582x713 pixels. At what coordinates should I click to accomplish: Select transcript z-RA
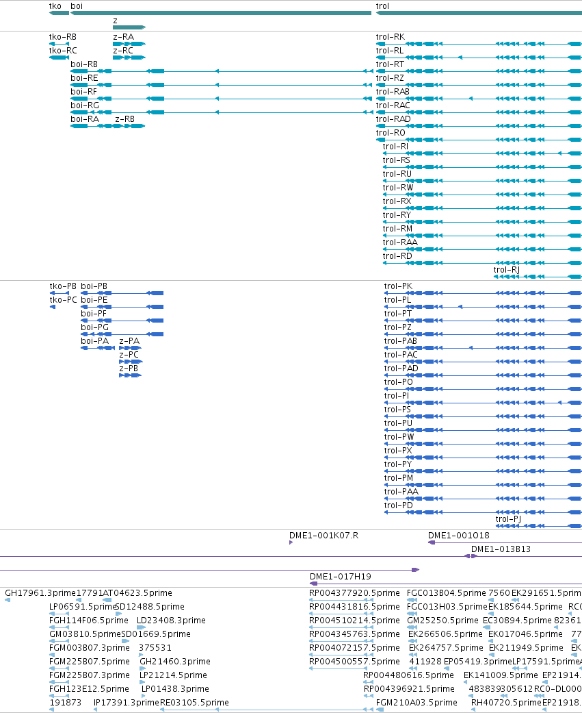tap(124, 37)
